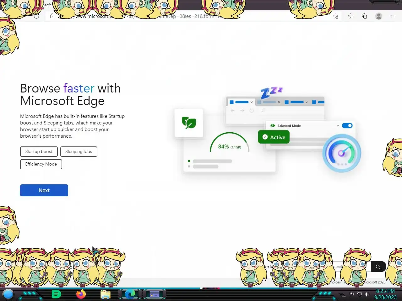Click the search magnifier button
The image size is (402, 301).
(x=378, y=267)
